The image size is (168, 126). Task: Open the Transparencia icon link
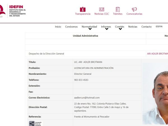pos(83,10)
